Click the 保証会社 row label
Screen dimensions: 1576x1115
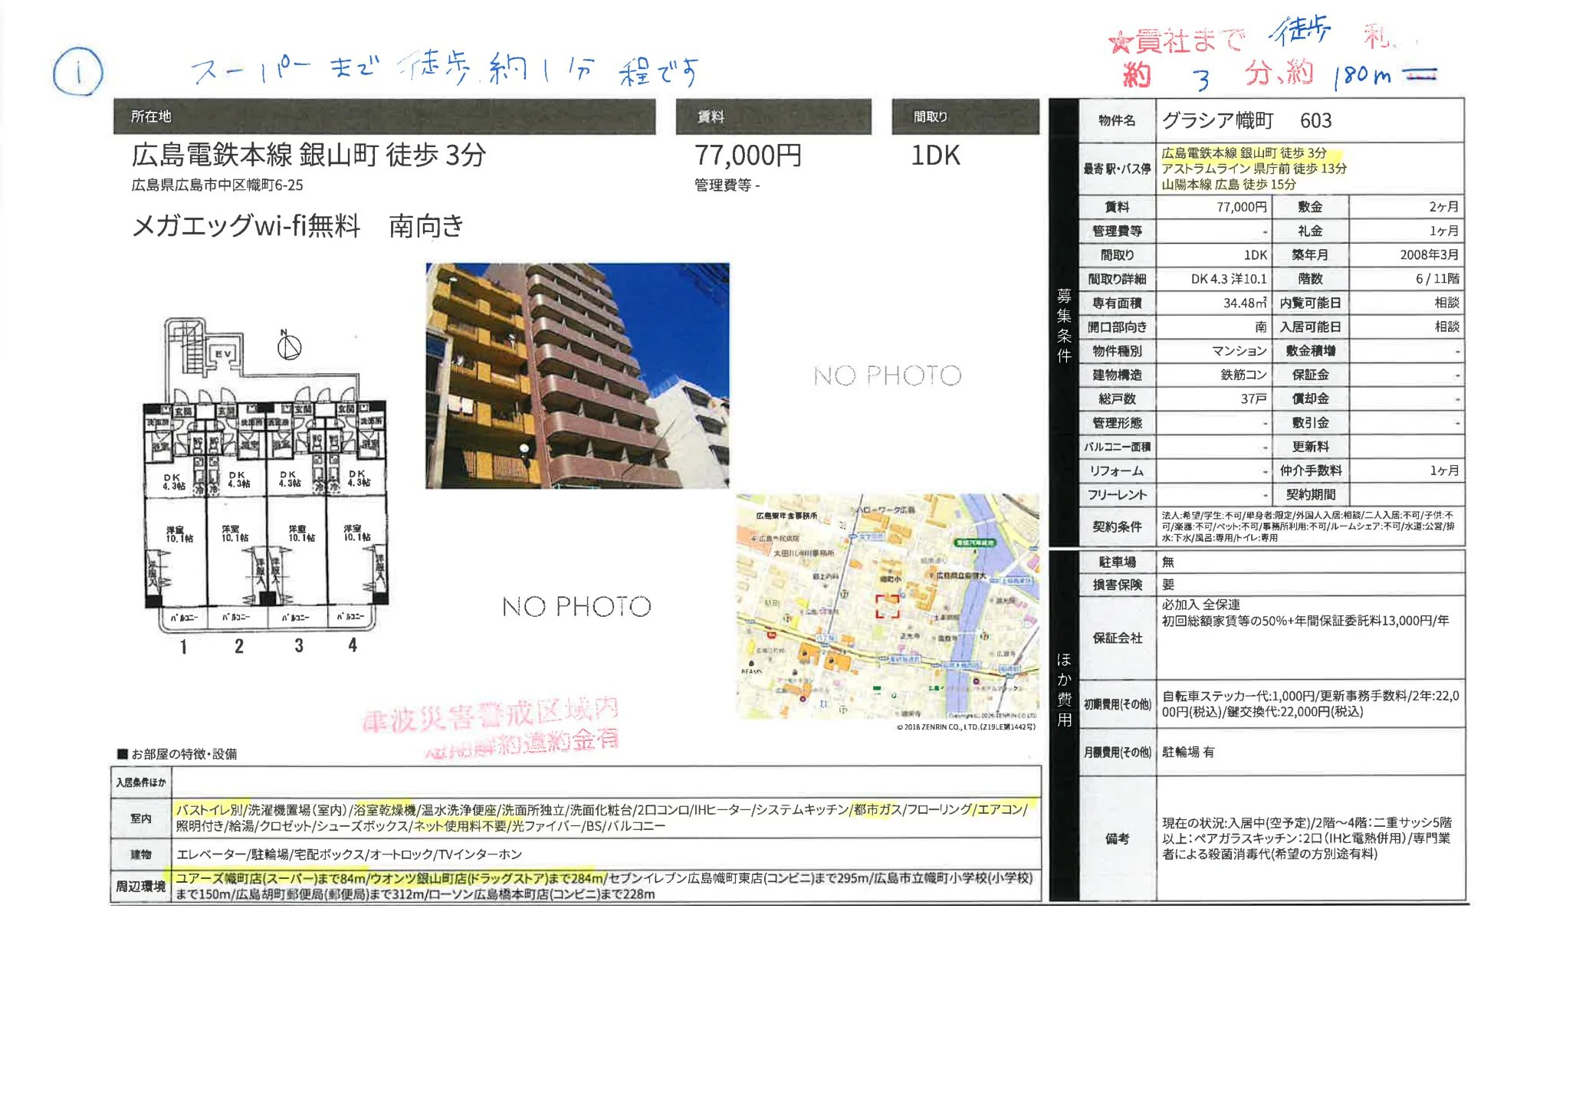pos(1118,638)
